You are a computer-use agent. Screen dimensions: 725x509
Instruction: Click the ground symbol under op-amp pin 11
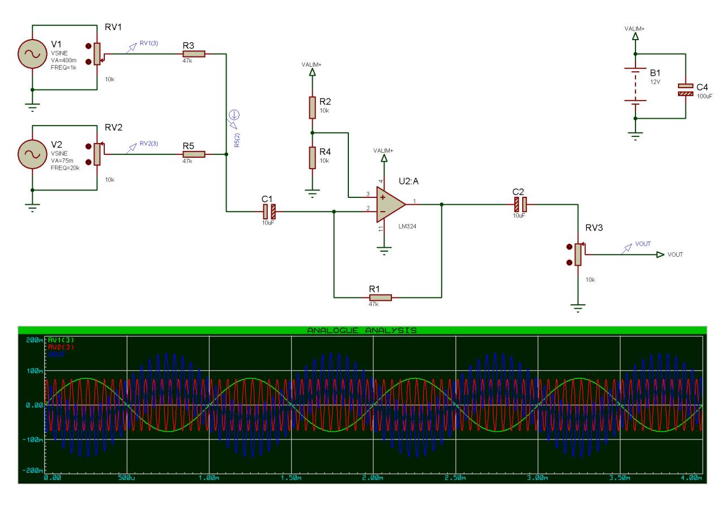(385, 252)
